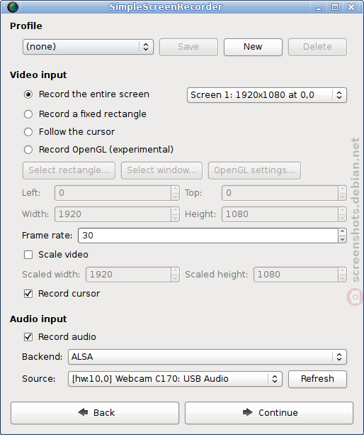Click the New profile button
This screenshot has width=364, height=435.
tap(253, 47)
